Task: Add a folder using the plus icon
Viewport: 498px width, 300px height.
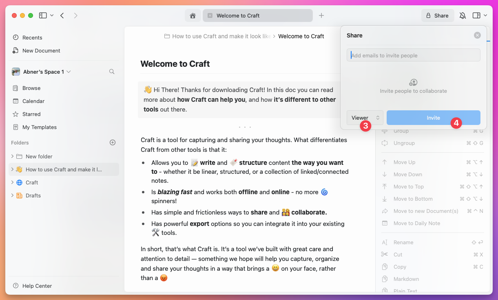Action: (x=112, y=142)
